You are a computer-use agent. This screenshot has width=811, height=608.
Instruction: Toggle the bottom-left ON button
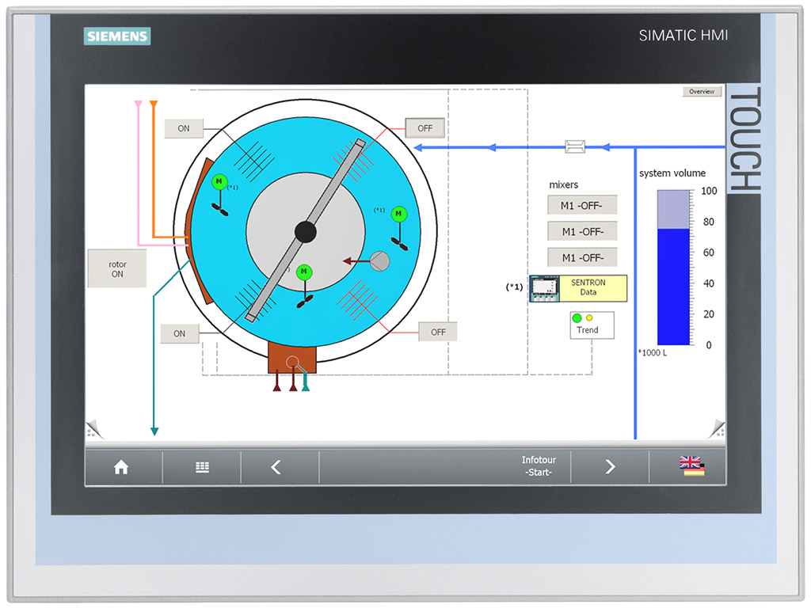180,333
